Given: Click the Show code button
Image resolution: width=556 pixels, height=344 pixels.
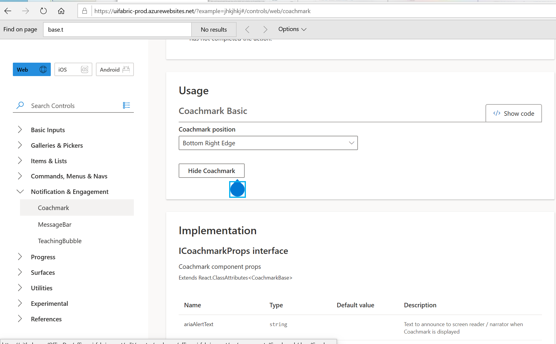Looking at the screenshot, I should [x=513, y=113].
